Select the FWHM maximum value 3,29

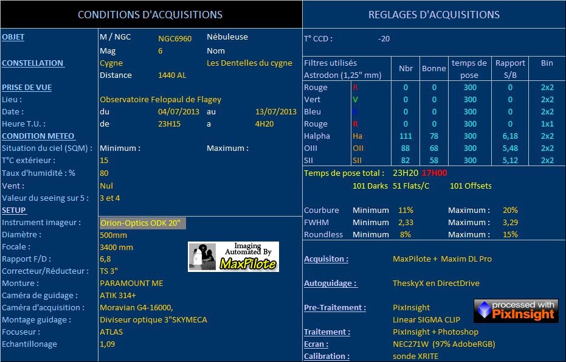click(510, 223)
